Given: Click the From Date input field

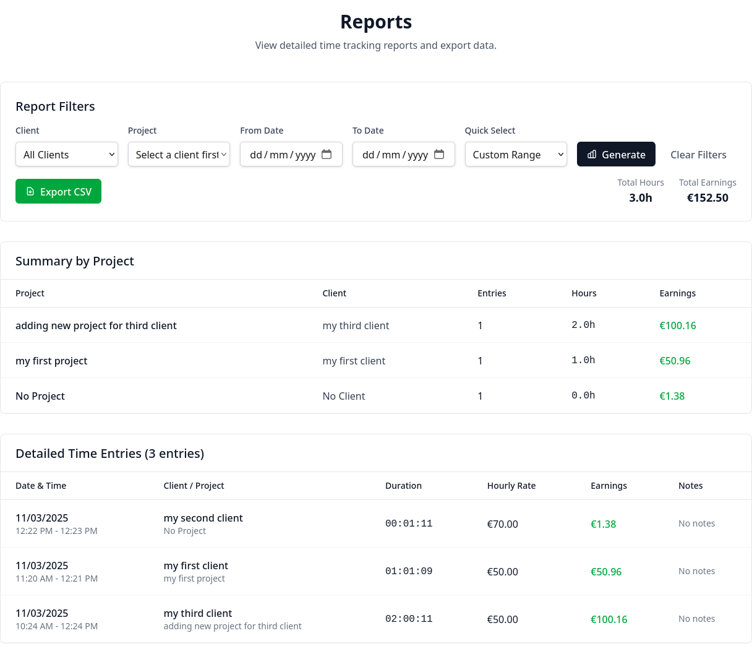Looking at the screenshot, I should (284, 154).
